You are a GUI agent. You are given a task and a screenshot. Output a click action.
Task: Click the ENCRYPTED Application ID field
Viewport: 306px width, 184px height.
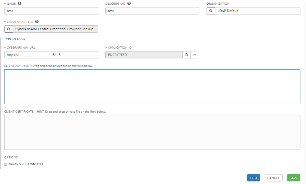pos(144,55)
